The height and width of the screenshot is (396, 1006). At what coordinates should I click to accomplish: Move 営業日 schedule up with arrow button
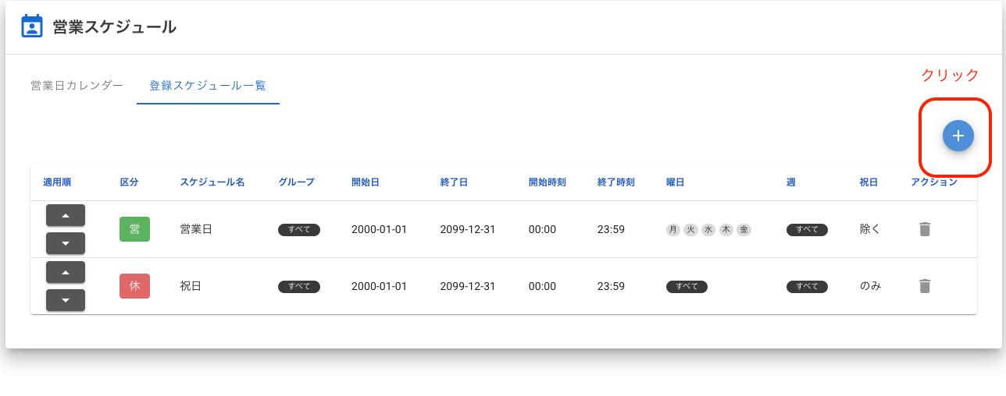[x=66, y=215]
